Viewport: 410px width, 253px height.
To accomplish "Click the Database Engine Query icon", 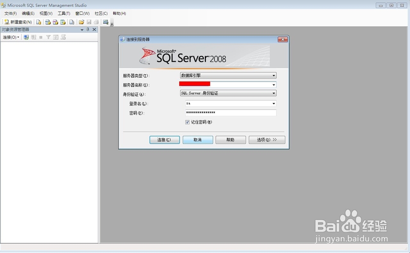I will click(x=39, y=22).
